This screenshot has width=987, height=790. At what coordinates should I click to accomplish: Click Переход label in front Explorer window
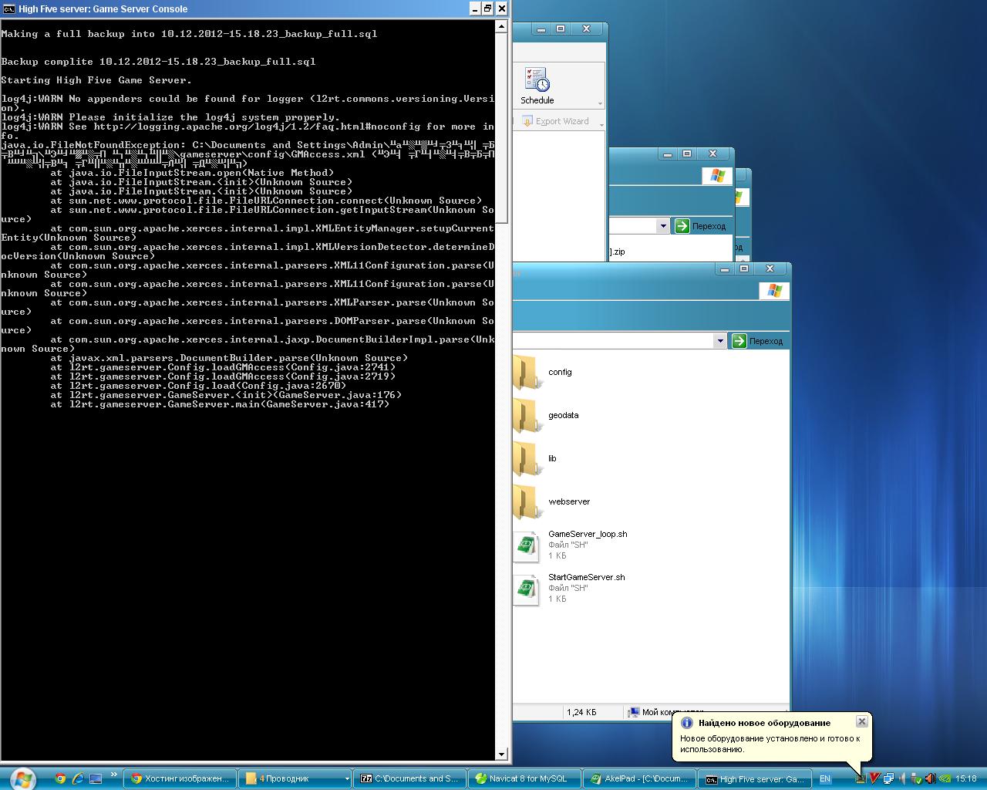pos(766,341)
